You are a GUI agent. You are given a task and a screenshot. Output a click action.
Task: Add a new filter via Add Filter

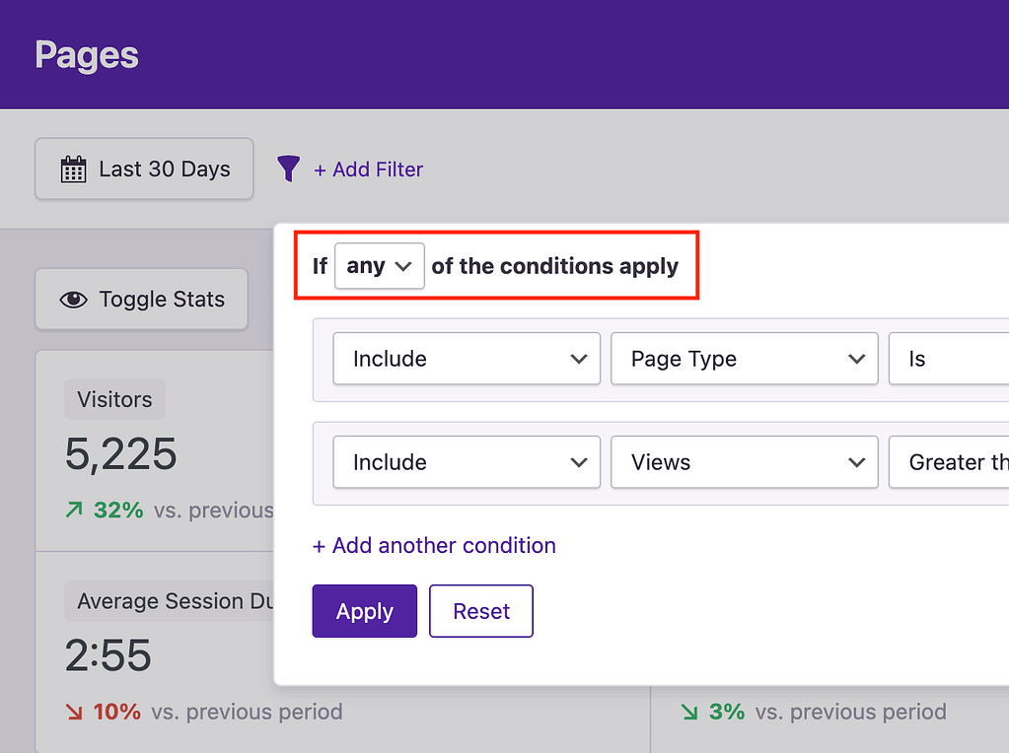click(368, 169)
